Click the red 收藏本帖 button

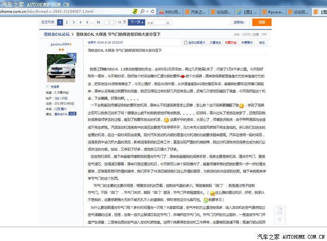click(x=231, y=42)
